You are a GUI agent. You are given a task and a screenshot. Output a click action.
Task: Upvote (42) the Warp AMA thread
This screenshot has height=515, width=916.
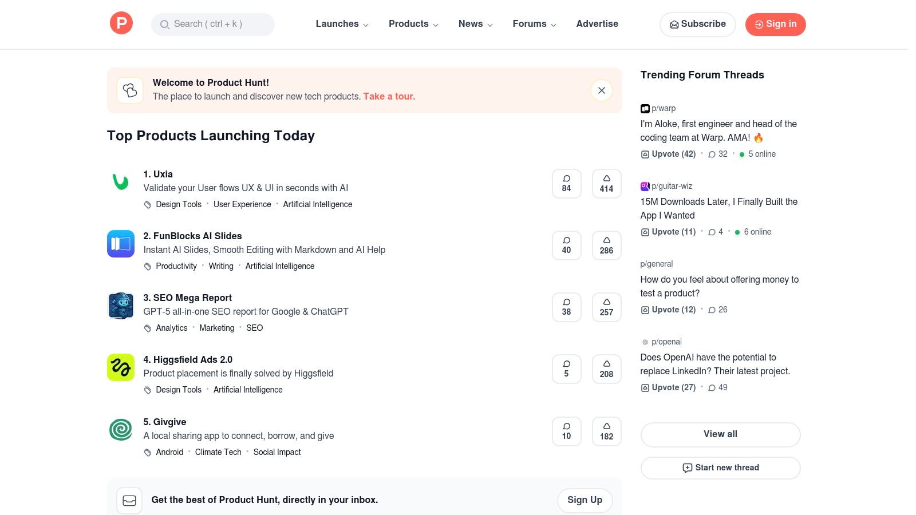click(668, 154)
